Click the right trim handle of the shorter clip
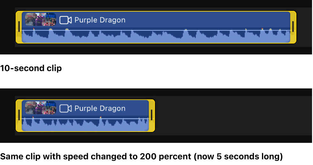This screenshot has height=165, width=313. [151, 115]
